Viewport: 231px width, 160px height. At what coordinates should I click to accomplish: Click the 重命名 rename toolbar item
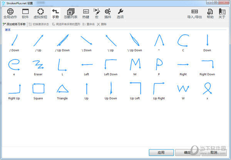(x=89, y=24)
